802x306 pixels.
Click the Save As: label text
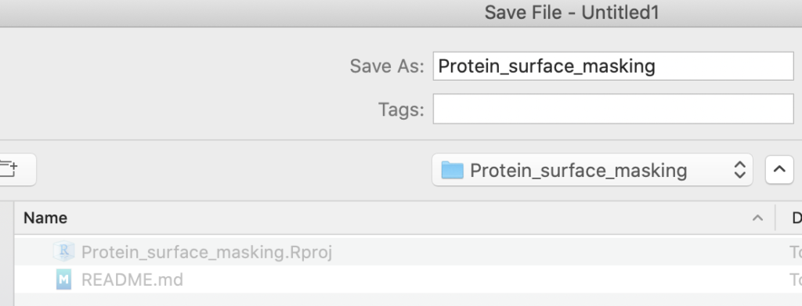coord(387,66)
